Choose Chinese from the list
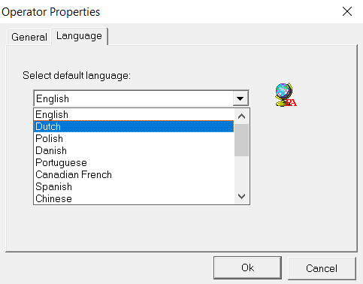Image resolution: width=363 pixels, height=284 pixels. pos(134,198)
